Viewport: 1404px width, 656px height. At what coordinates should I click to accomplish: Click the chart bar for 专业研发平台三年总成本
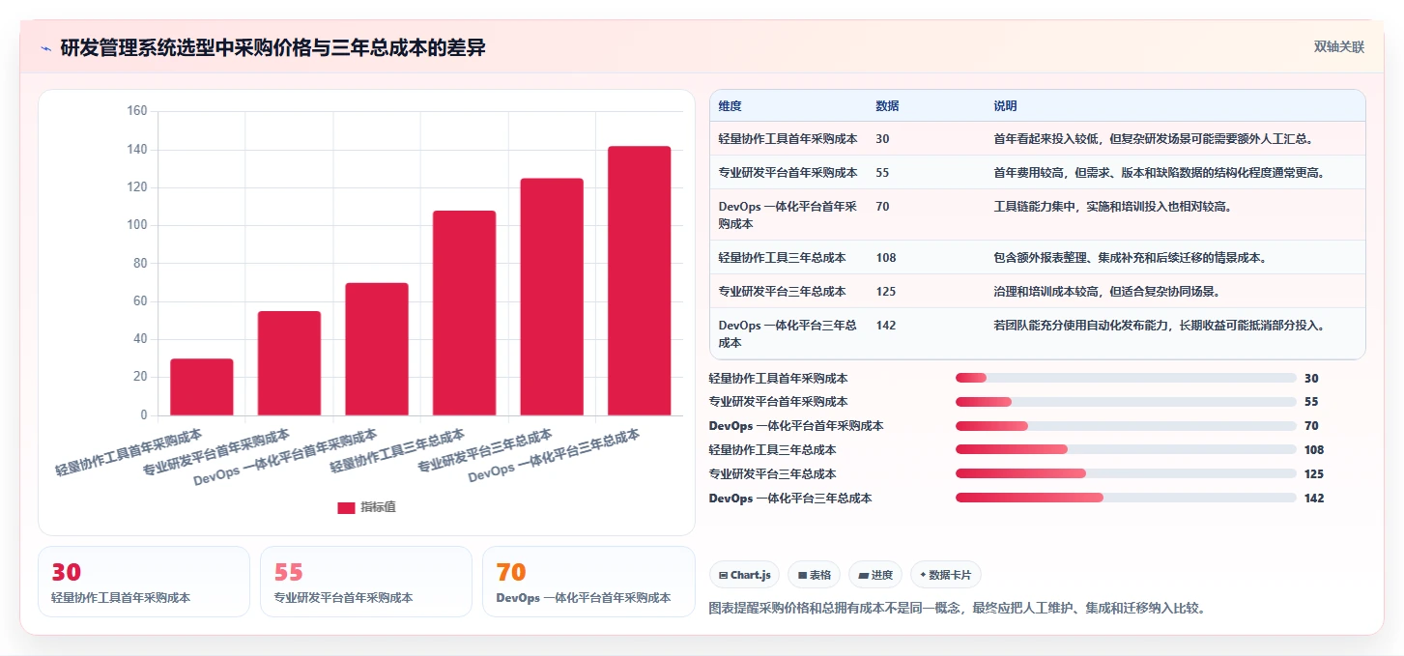[x=552, y=297]
